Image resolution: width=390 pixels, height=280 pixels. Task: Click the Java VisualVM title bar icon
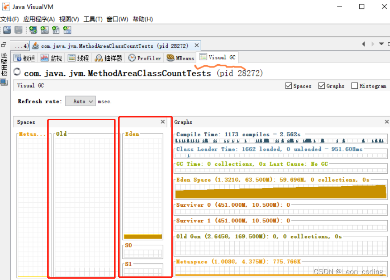(6, 7)
